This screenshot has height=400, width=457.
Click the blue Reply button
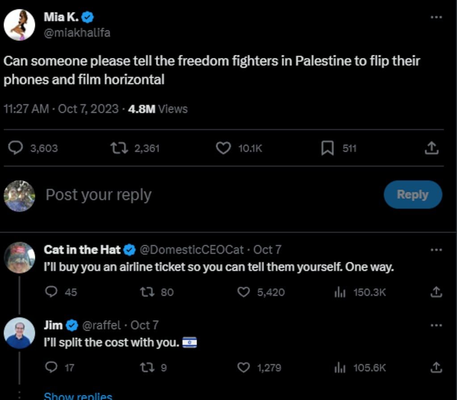412,195
